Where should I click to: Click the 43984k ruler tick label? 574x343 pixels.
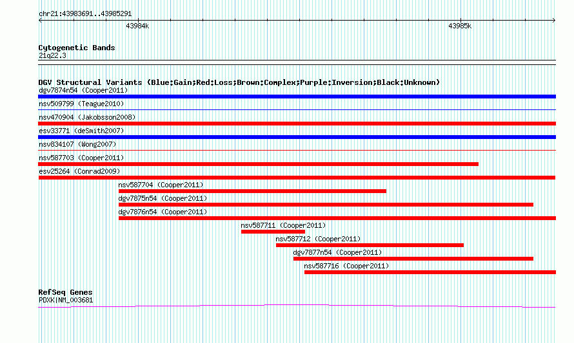click(x=137, y=26)
